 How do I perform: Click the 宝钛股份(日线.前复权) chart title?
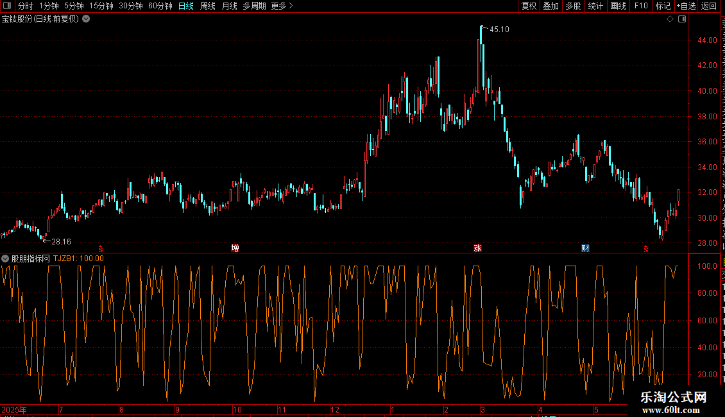[40, 19]
